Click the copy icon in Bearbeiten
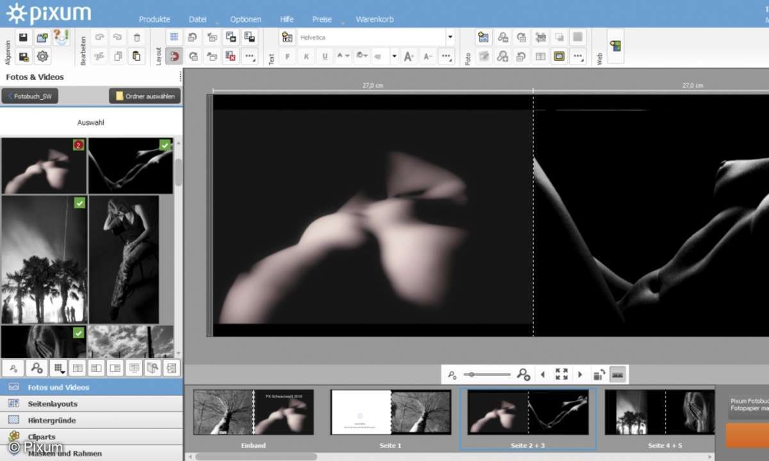The width and height of the screenshot is (769, 461). click(x=118, y=56)
